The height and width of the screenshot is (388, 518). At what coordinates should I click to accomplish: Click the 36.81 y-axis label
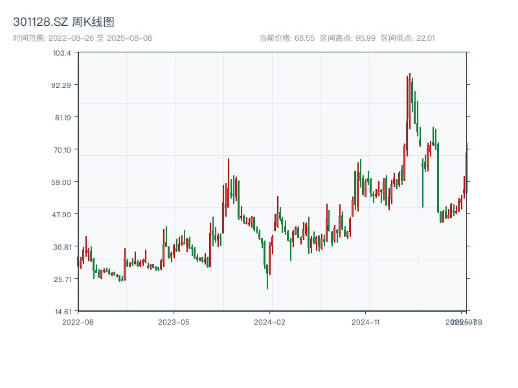62,246
